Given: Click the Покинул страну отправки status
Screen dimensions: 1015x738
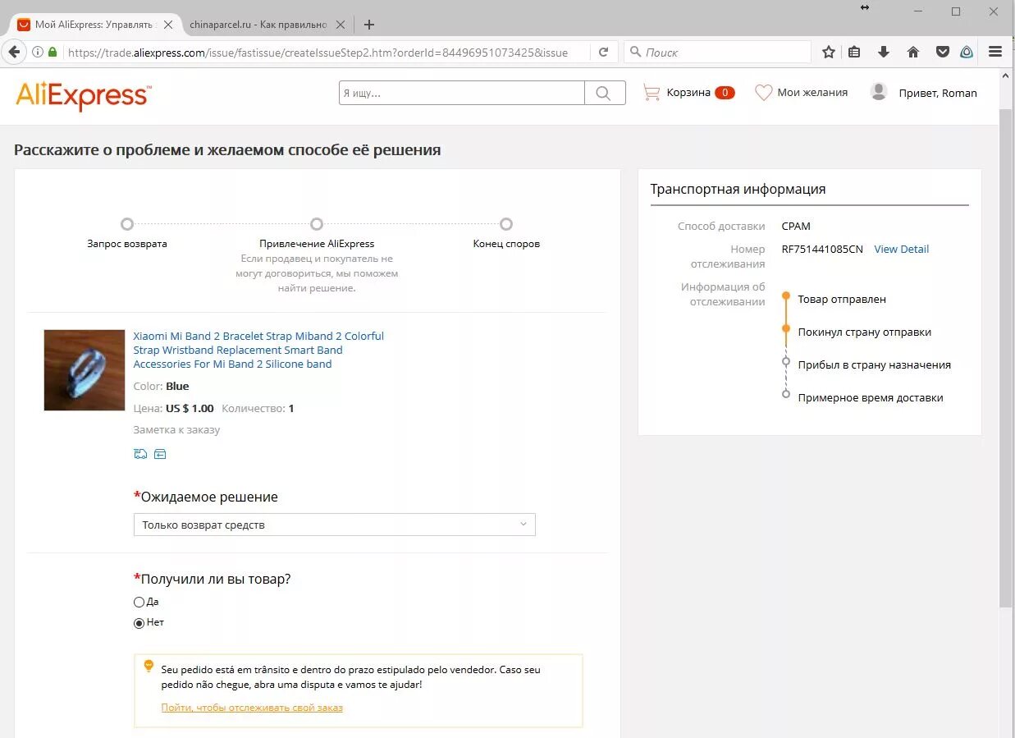Looking at the screenshot, I should tap(865, 332).
